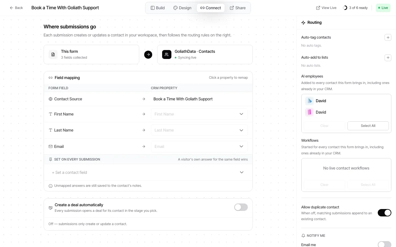
Task: Click the No live contact workflows message
Action: coord(346,168)
